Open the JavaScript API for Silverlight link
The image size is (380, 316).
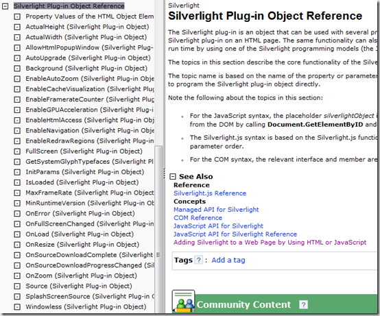[x=218, y=226]
